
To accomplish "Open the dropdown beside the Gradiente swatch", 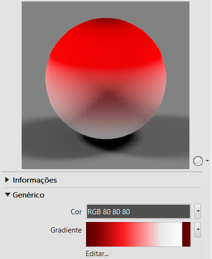I will (x=198, y=230).
